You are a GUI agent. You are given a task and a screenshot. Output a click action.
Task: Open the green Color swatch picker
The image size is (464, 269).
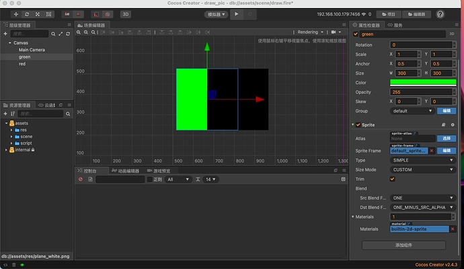pos(423,83)
